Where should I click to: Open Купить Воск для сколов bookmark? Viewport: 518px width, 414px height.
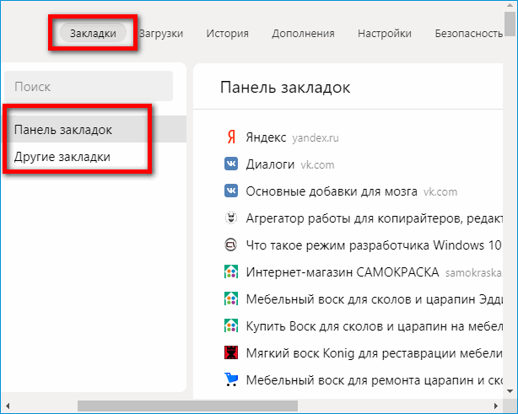click(x=375, y=326)
